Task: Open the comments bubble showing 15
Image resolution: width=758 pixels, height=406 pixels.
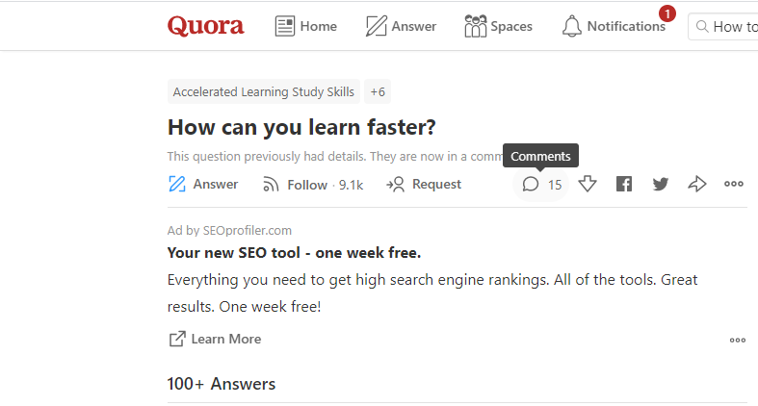Action: coord(541,185)
